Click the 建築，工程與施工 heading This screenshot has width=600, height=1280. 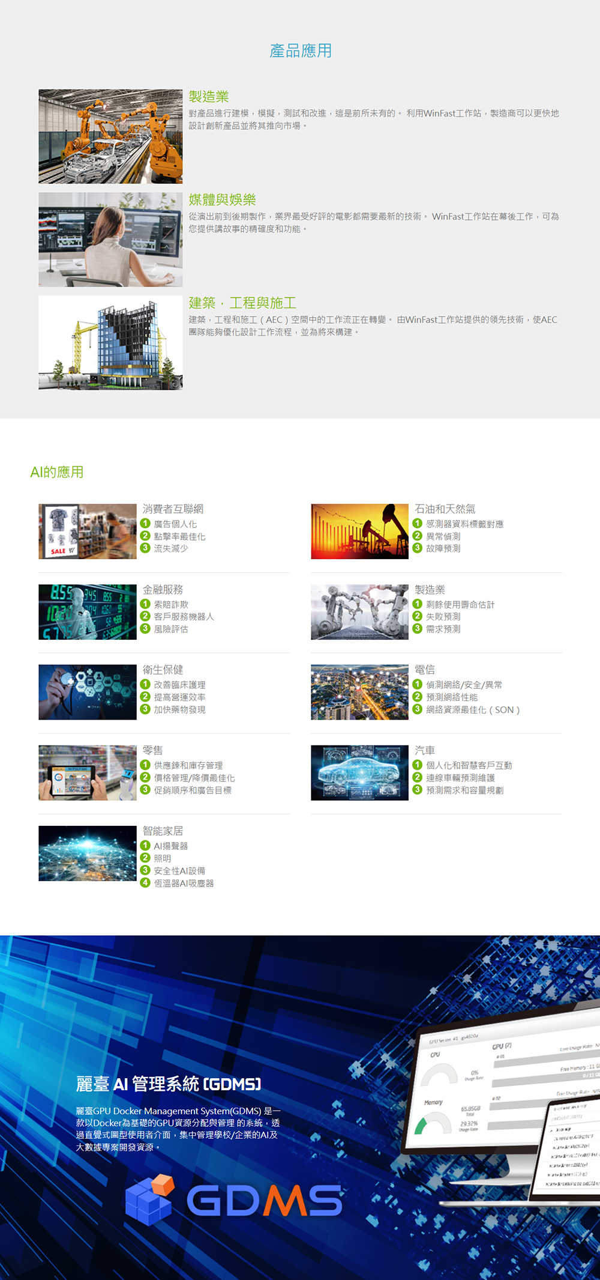(x=242, y=303)
